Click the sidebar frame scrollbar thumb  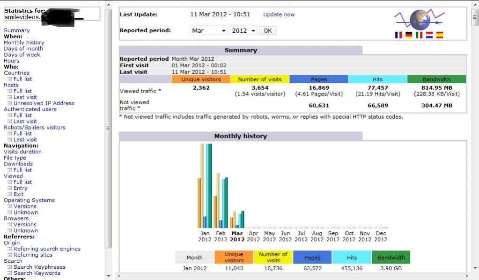[109, 129]
